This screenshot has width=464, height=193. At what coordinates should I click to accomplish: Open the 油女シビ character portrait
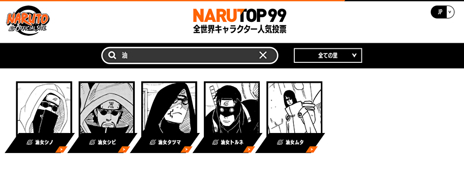pyautogui.click(x=107, y=108)
